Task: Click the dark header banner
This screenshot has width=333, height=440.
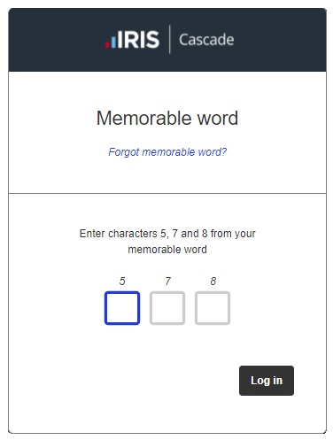Action: (x=167, y=40)
